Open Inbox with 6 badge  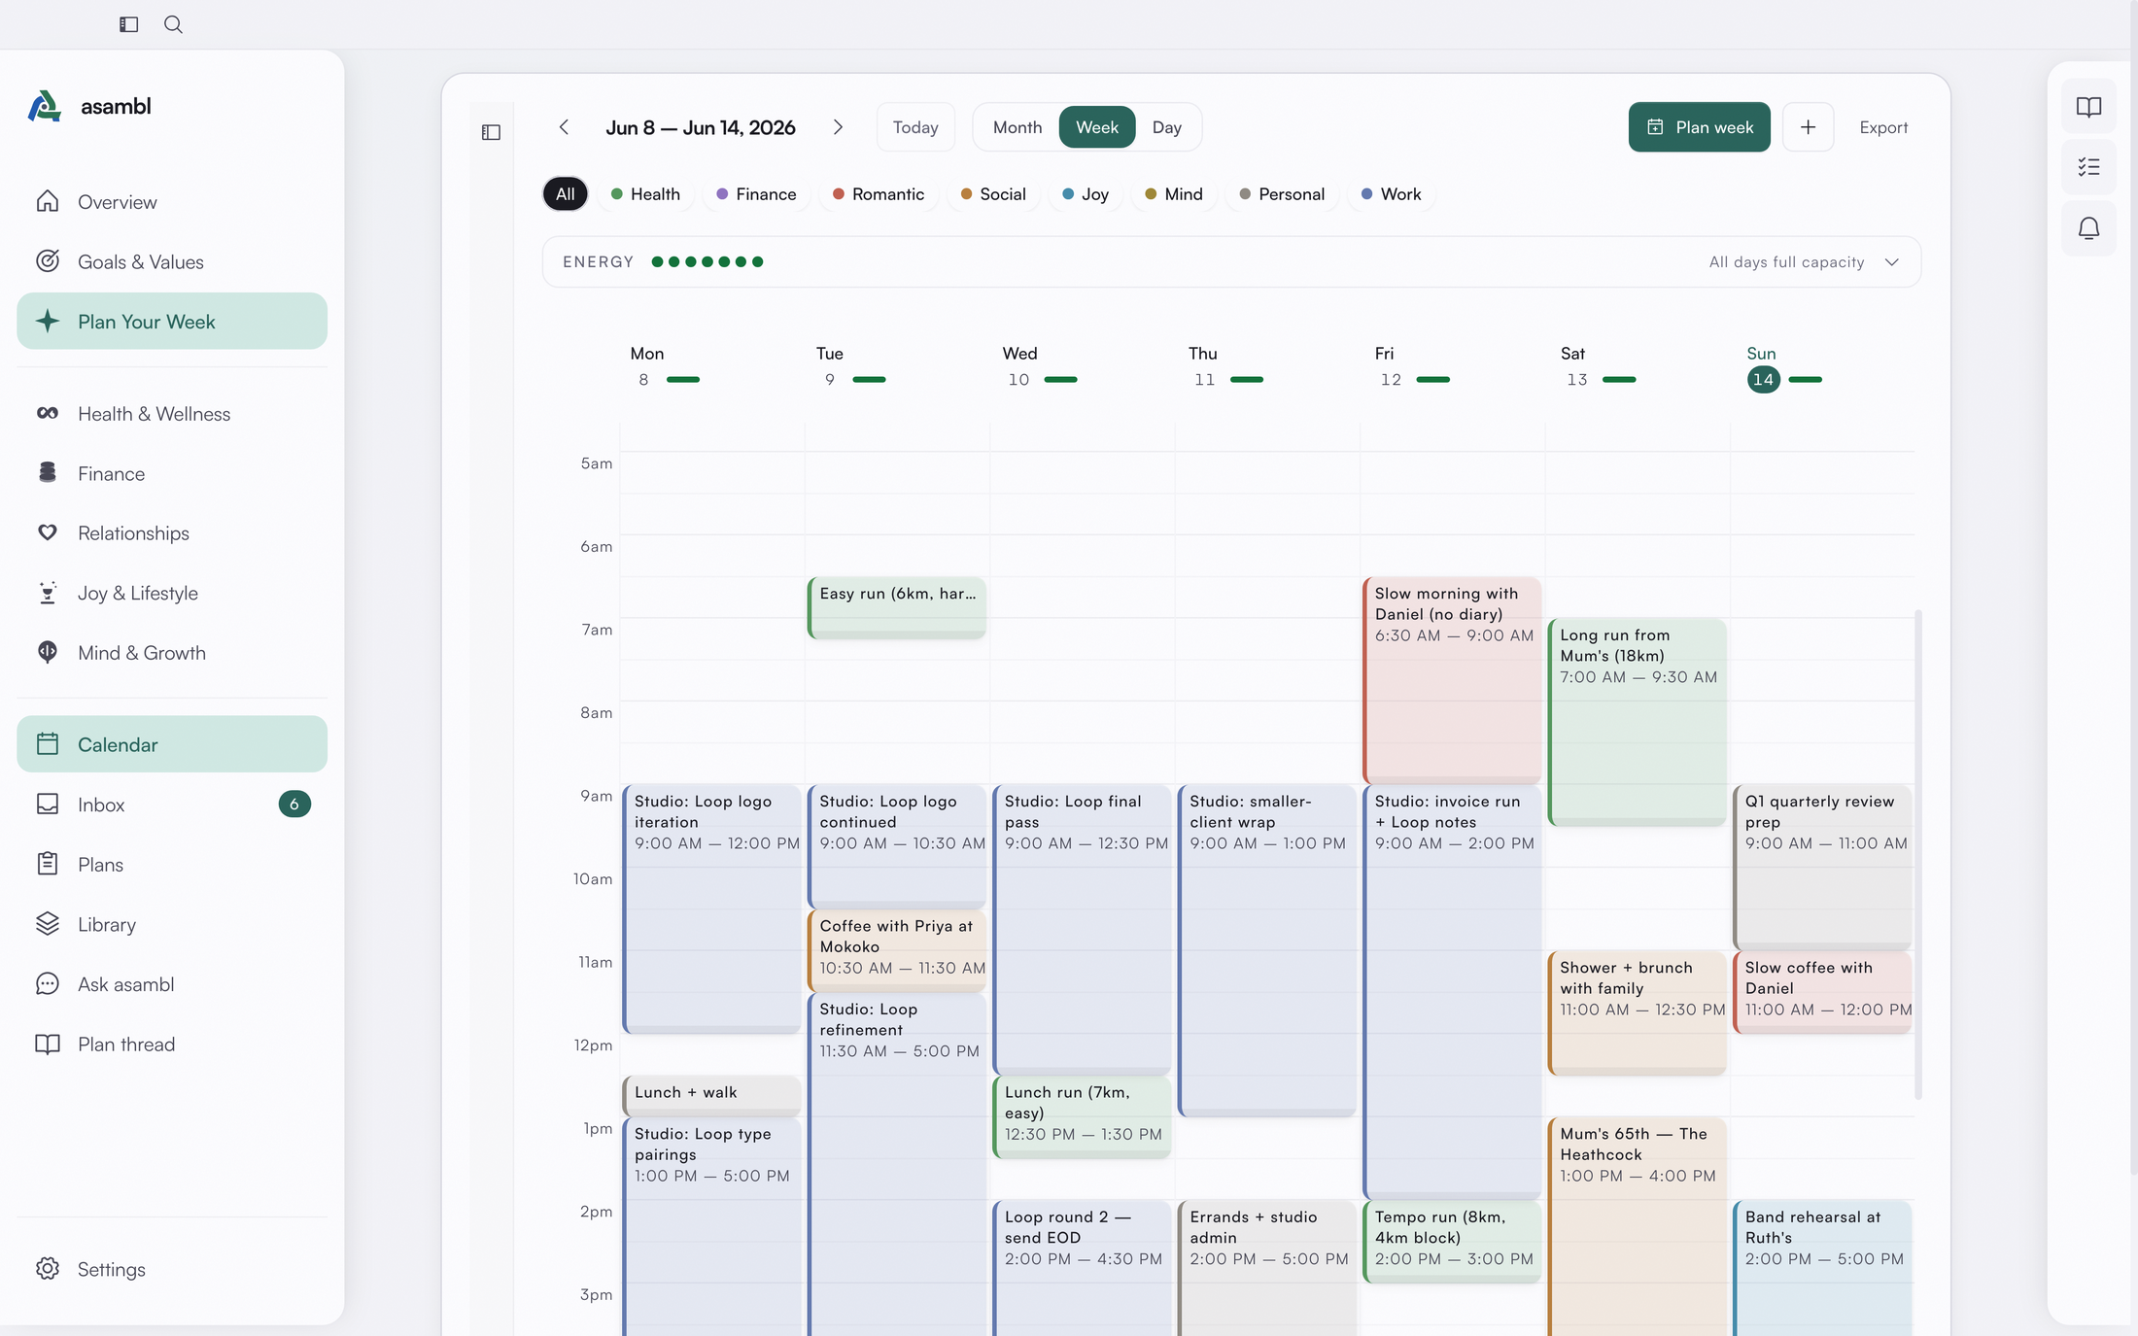tap(172, 805)
